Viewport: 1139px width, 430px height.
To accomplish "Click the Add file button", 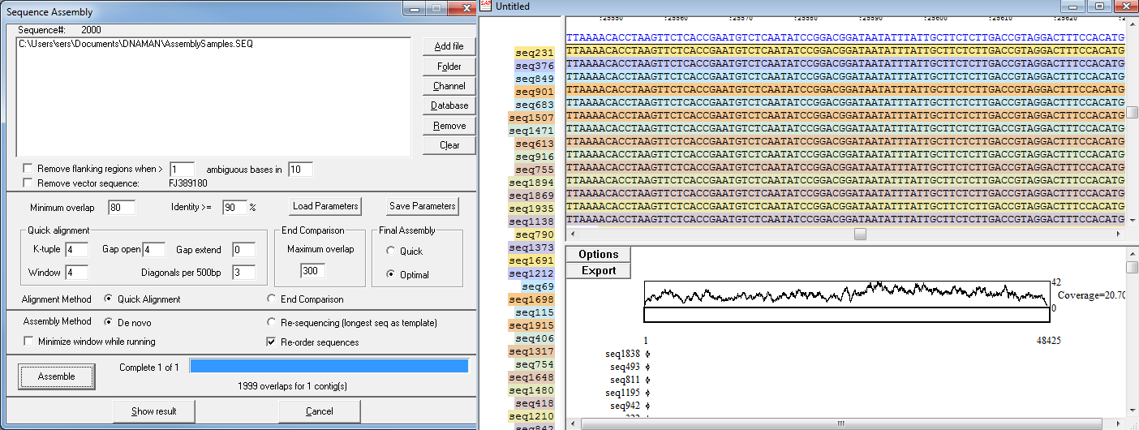I will (x=449, y=46).
